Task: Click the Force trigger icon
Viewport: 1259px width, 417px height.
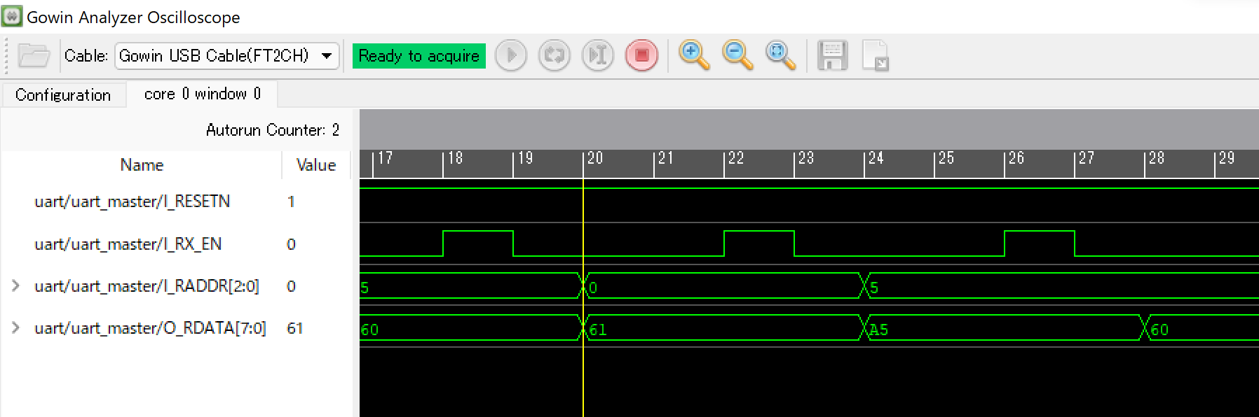Action: [597, 55]
